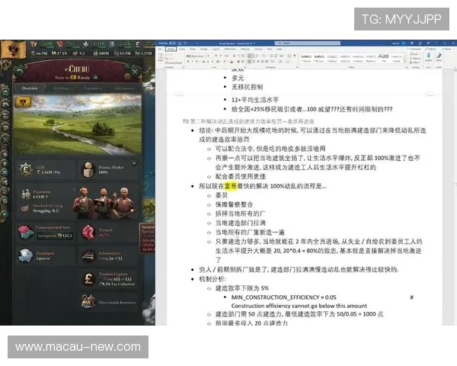Switch to the Overview tab
This screenshot has width=457, height=366.
pos(30,88)
